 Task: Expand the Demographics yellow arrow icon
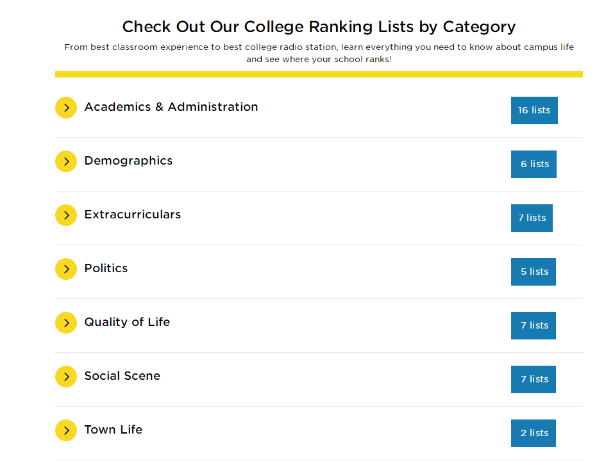click(x=66, y=161)
